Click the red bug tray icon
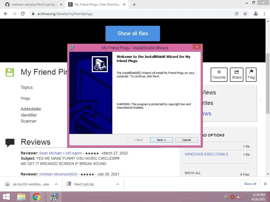This screenshot has height=202, width=270. pyautogui.click(x=233, y=197)
